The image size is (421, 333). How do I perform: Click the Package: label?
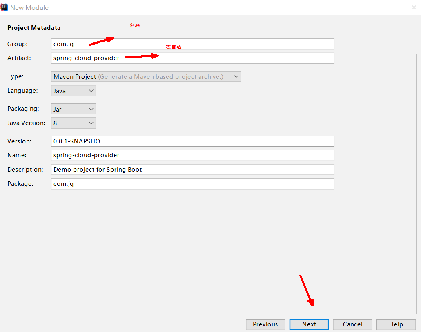point(20,184)
